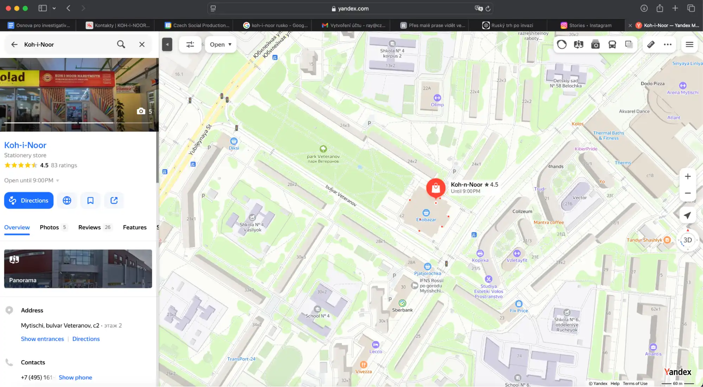Clear the Koh-i-Noor search query
This screenshot has width=703, height=387.
pos(142,45)
